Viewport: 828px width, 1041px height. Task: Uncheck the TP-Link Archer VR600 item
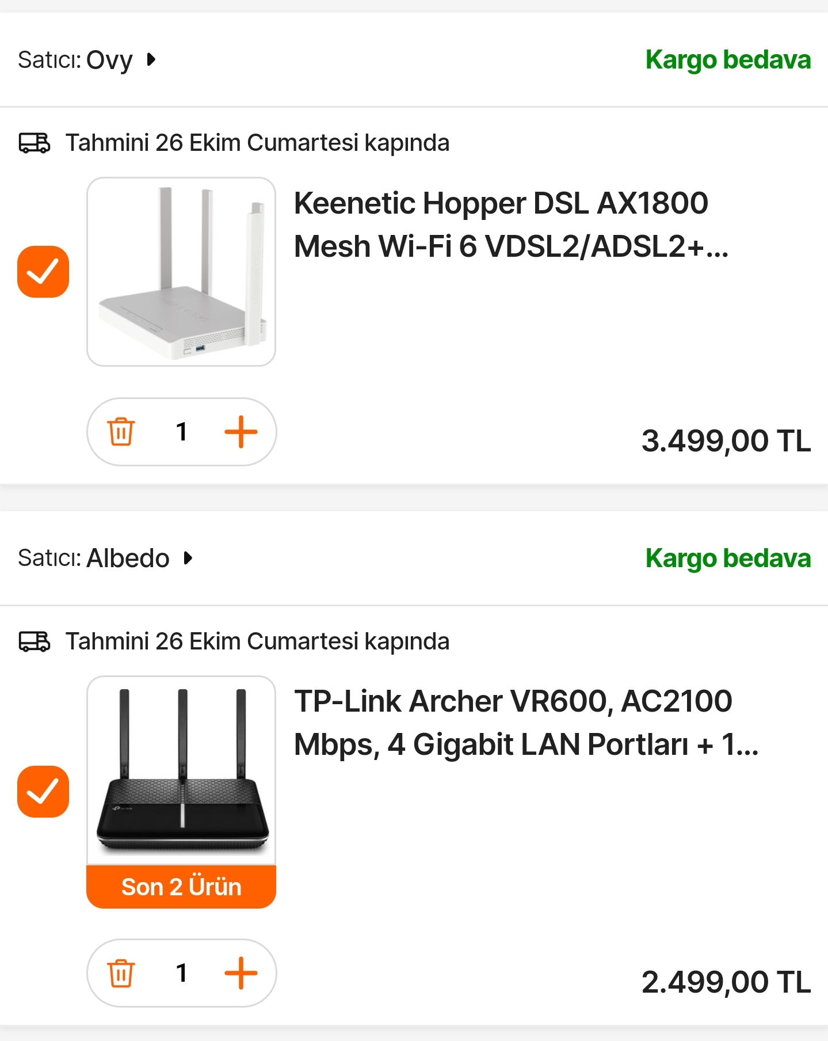tap(43, 792)
